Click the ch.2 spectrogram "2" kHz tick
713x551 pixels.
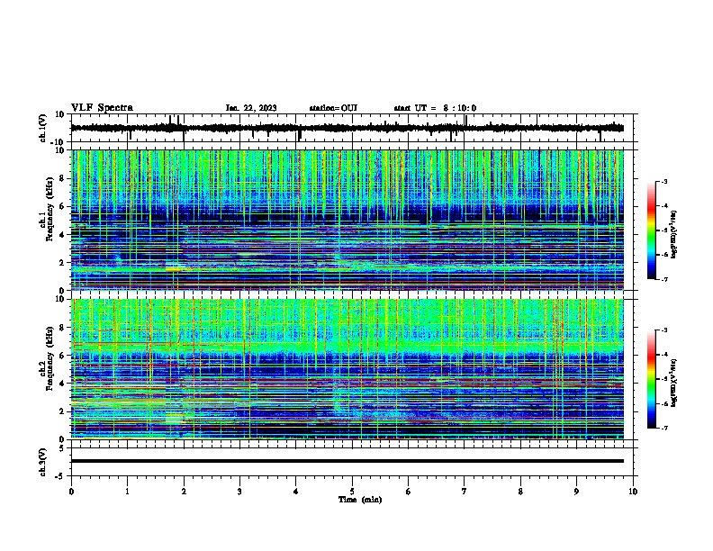coord(62,411)
